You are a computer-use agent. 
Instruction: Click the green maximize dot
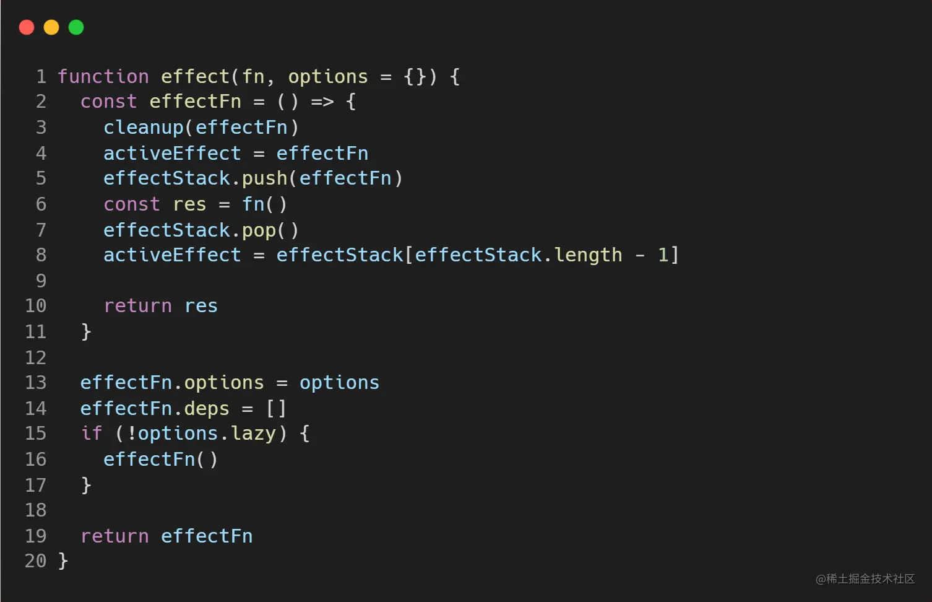tap(76, 27)
